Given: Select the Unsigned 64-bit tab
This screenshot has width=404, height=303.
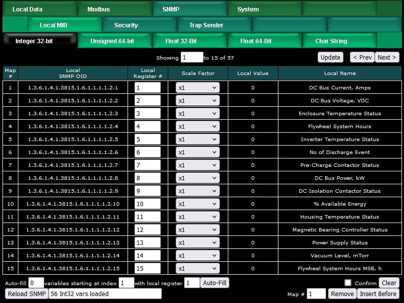Looking at the screenshot, I should click(x=112, y=41).
